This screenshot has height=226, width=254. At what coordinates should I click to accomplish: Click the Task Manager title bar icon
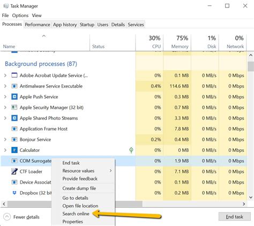coord(6,6)
